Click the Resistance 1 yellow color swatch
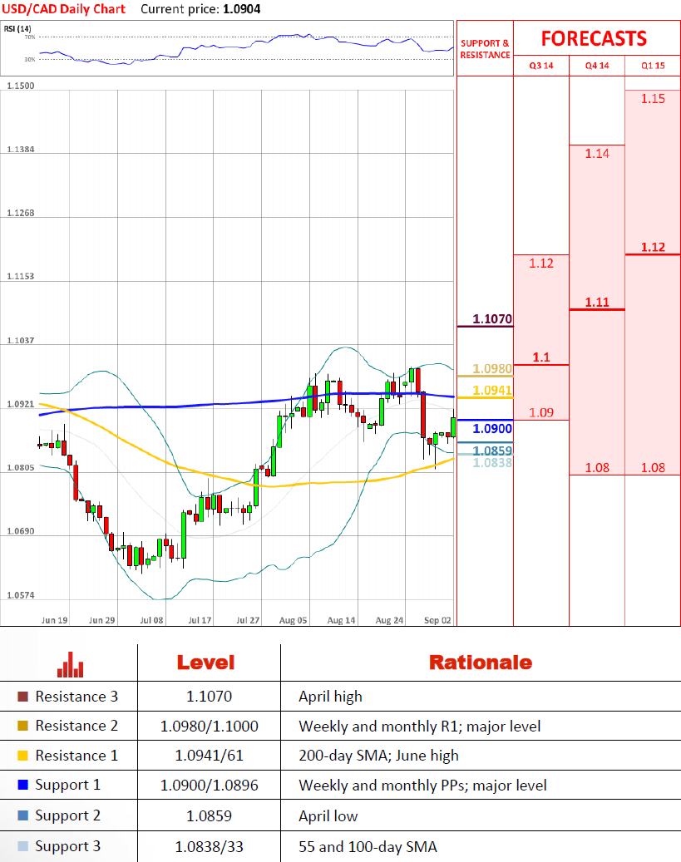 tap(22, 756)
